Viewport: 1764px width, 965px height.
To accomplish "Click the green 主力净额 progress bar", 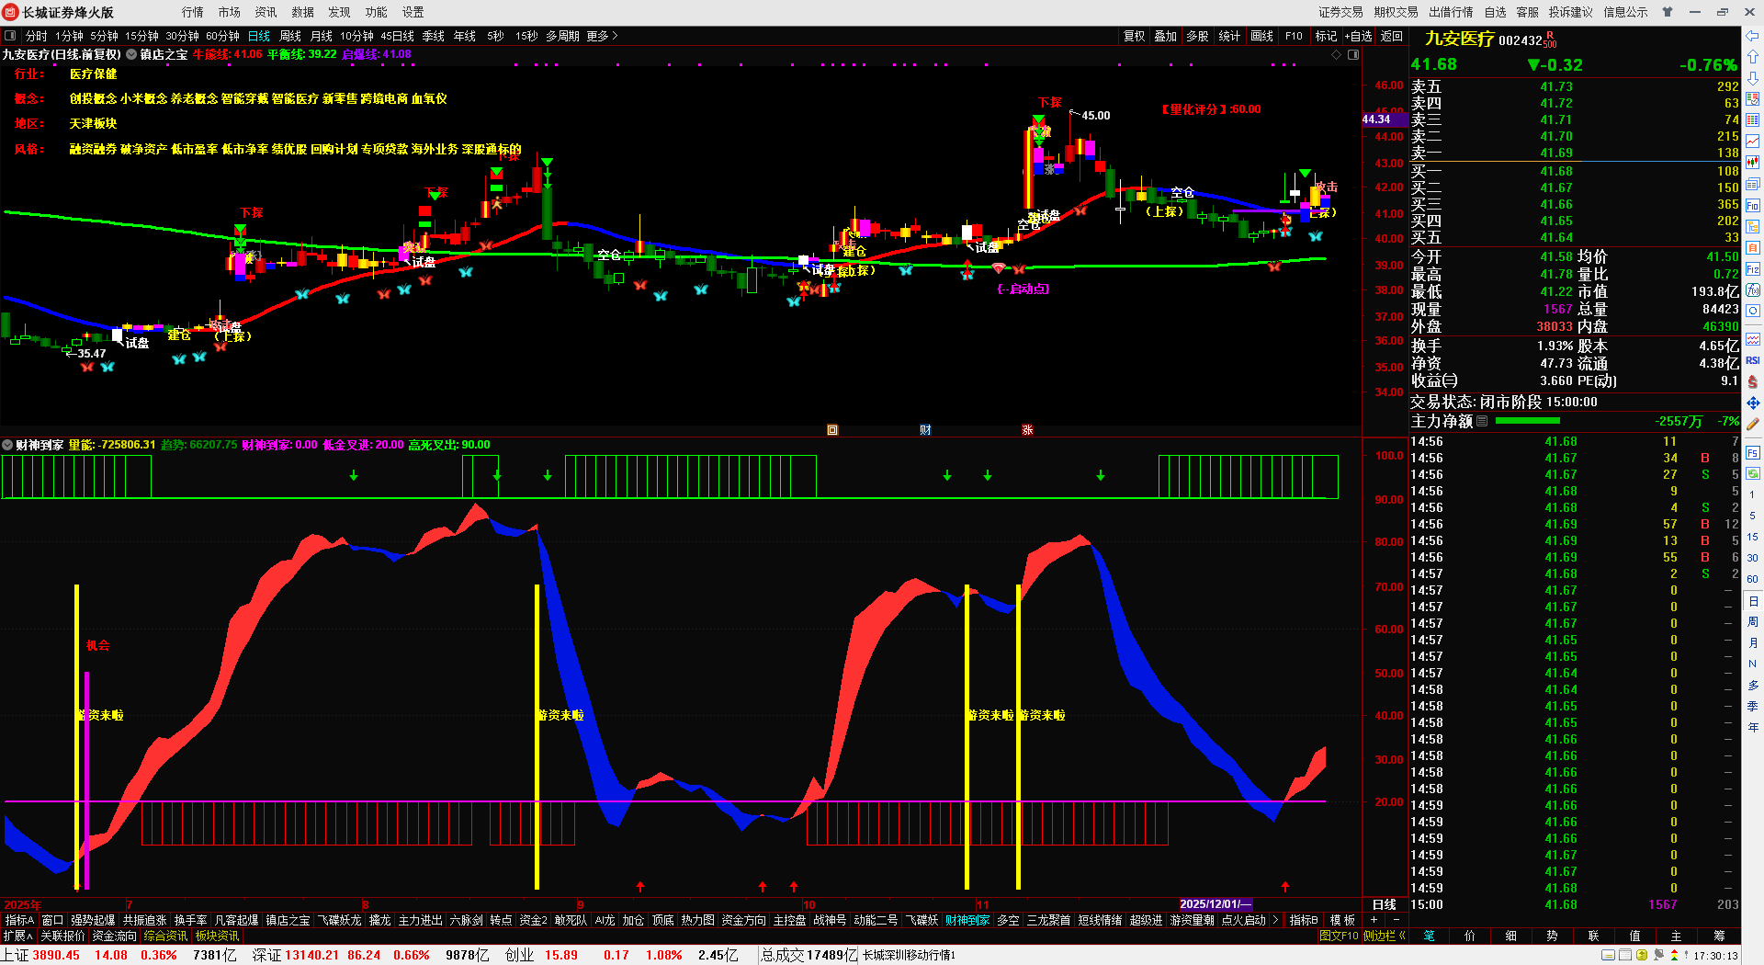I will [x=1528, y=421].
